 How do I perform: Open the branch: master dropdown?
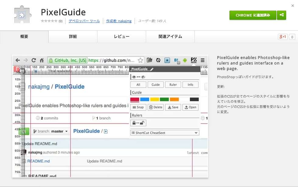tap(51, 131)
